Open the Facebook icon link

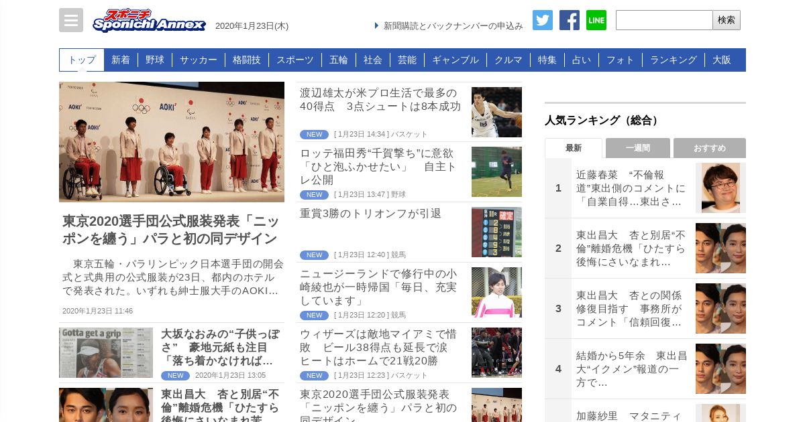[x=570, y=20]
